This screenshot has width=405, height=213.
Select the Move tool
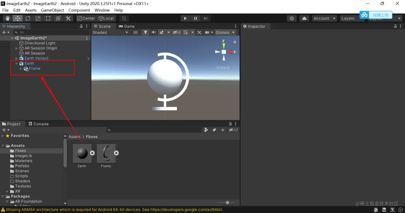(x=18, y=18)
